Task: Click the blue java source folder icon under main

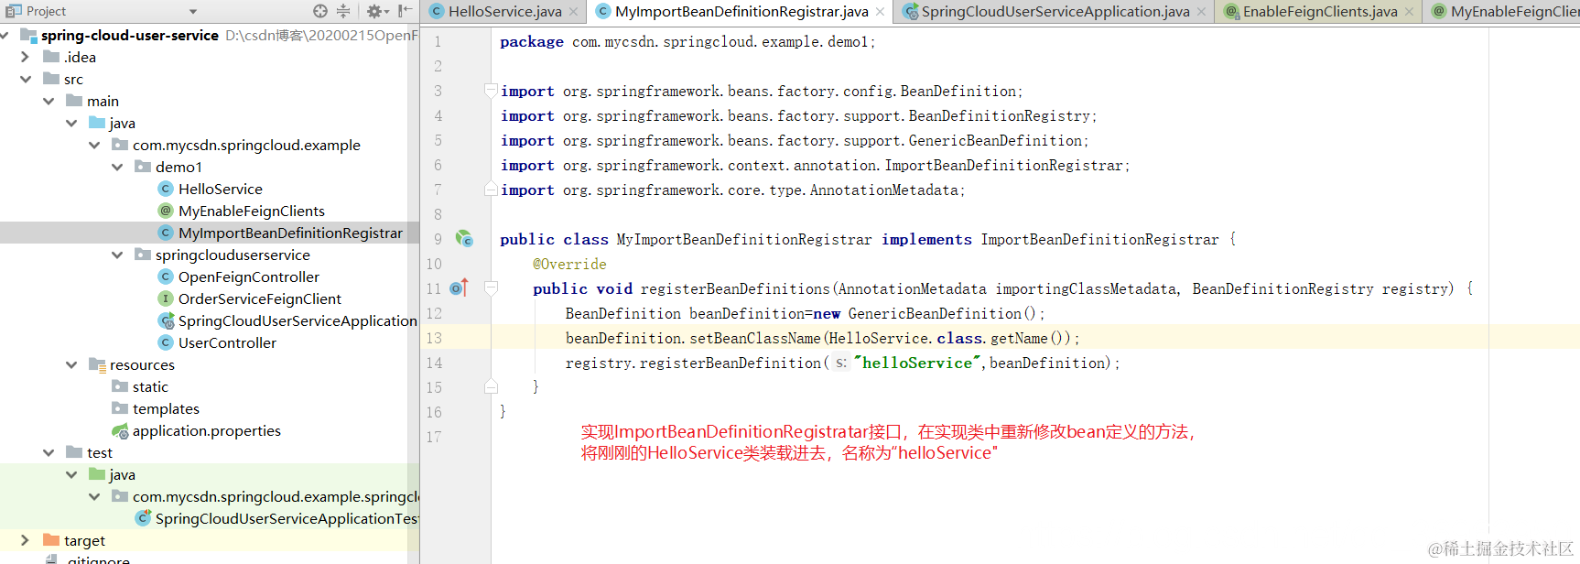Action: click(x=97, y=123)
